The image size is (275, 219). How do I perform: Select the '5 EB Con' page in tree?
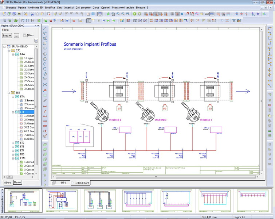point(29,127)
